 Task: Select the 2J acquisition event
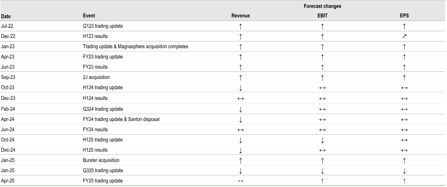(x=96, y=77)
